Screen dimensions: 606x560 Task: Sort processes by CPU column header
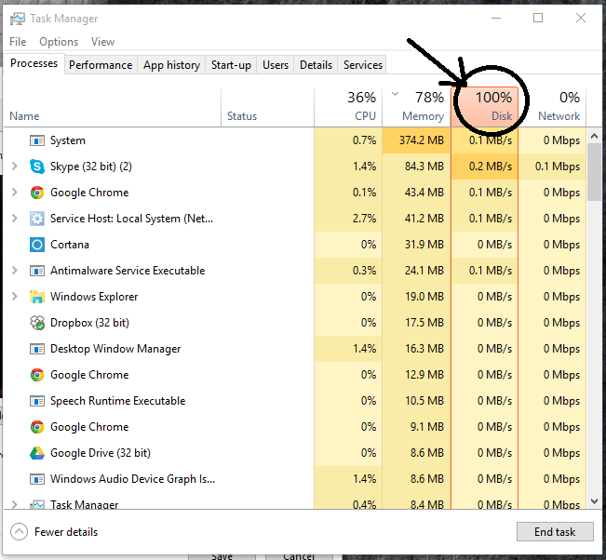click(348, 108)
